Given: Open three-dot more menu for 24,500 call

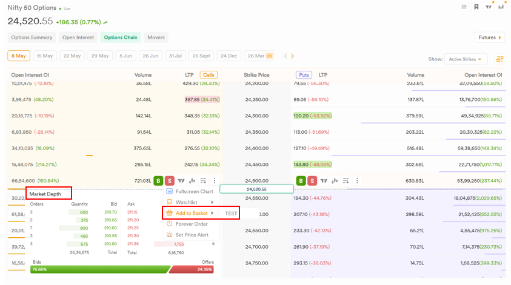Looking at the screenshot, I should click(x=215, y=180).
